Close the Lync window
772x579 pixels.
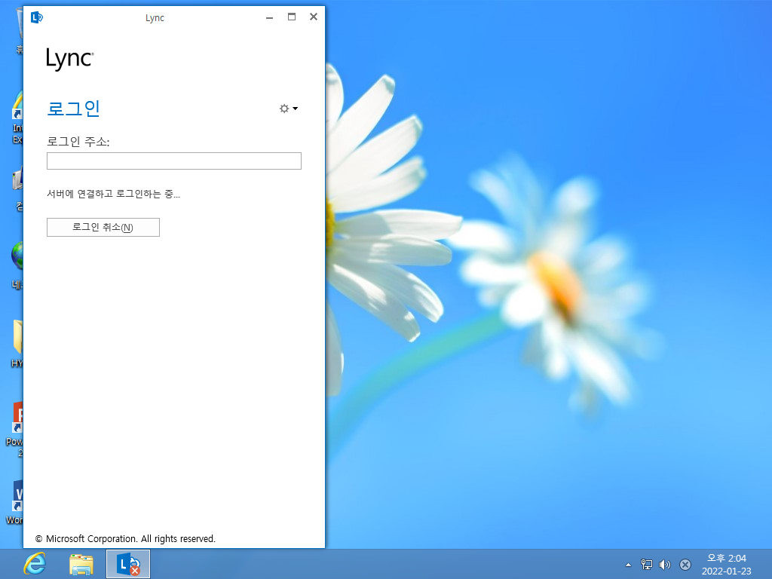[x=314, y=17]
